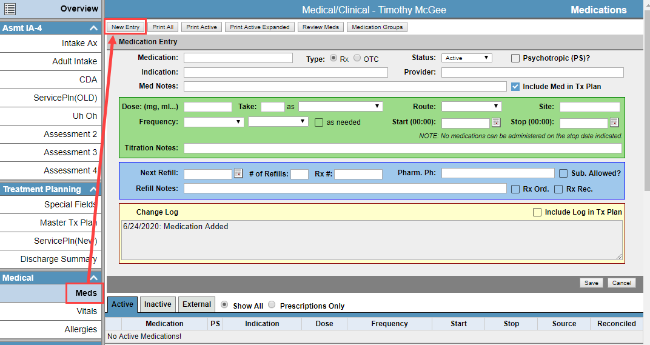This screenshot has width=650, height=345.
Task: Collapse the Asmt IA-4 section
Action: 94,28
